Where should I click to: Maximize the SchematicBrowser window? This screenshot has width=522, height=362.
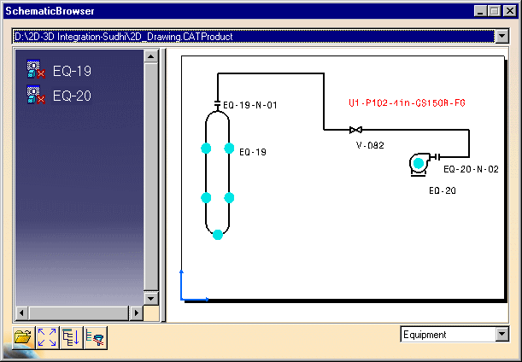pos(495,11)
